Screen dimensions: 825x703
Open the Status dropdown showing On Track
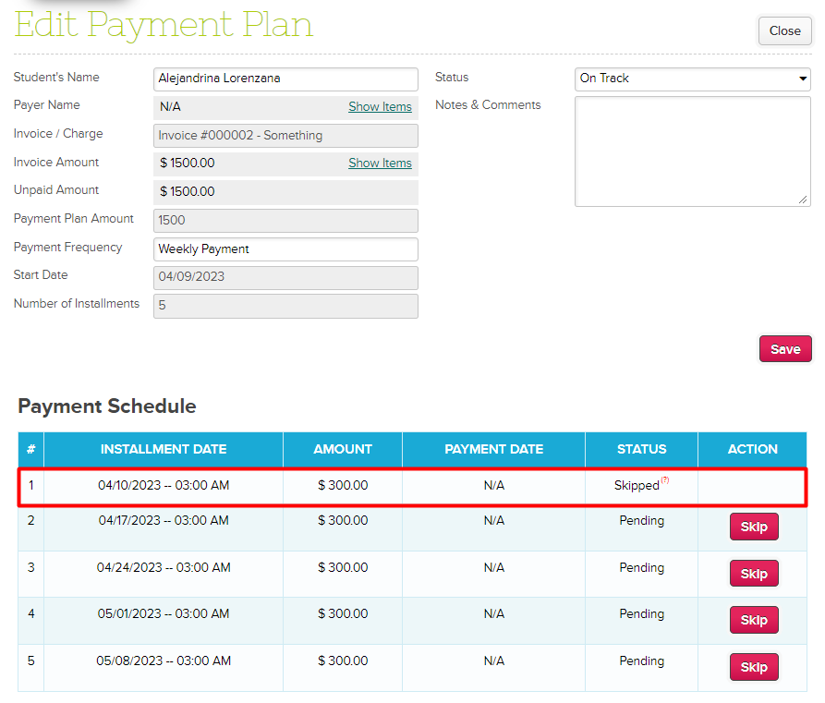[x=692, y=79]
